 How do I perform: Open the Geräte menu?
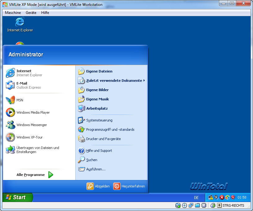coord(31,13)
